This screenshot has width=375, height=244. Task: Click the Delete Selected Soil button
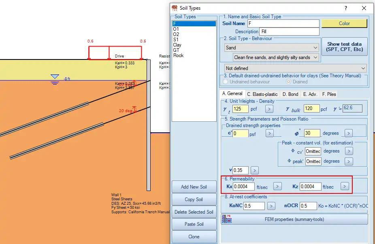pyautogui.click(x=194, y=212)
